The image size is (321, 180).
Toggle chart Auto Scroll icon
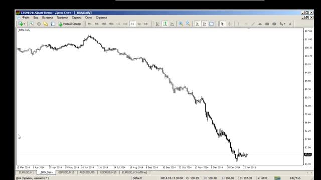(x=197, y=24)
